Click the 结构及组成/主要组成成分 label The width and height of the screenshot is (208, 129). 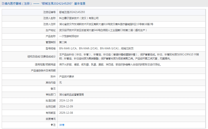point(41,56)
